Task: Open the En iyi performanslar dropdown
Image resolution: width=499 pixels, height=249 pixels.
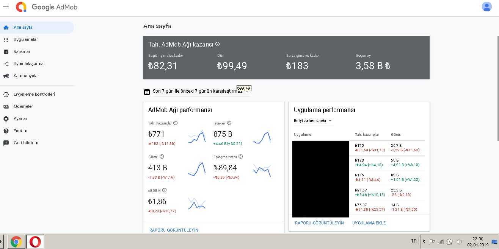Action: pyautogui.click(x=313, y=121)
